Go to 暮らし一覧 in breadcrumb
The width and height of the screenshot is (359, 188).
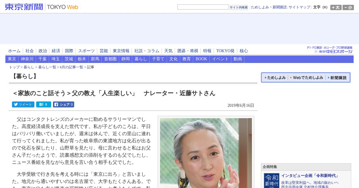(x=47, y=67)
